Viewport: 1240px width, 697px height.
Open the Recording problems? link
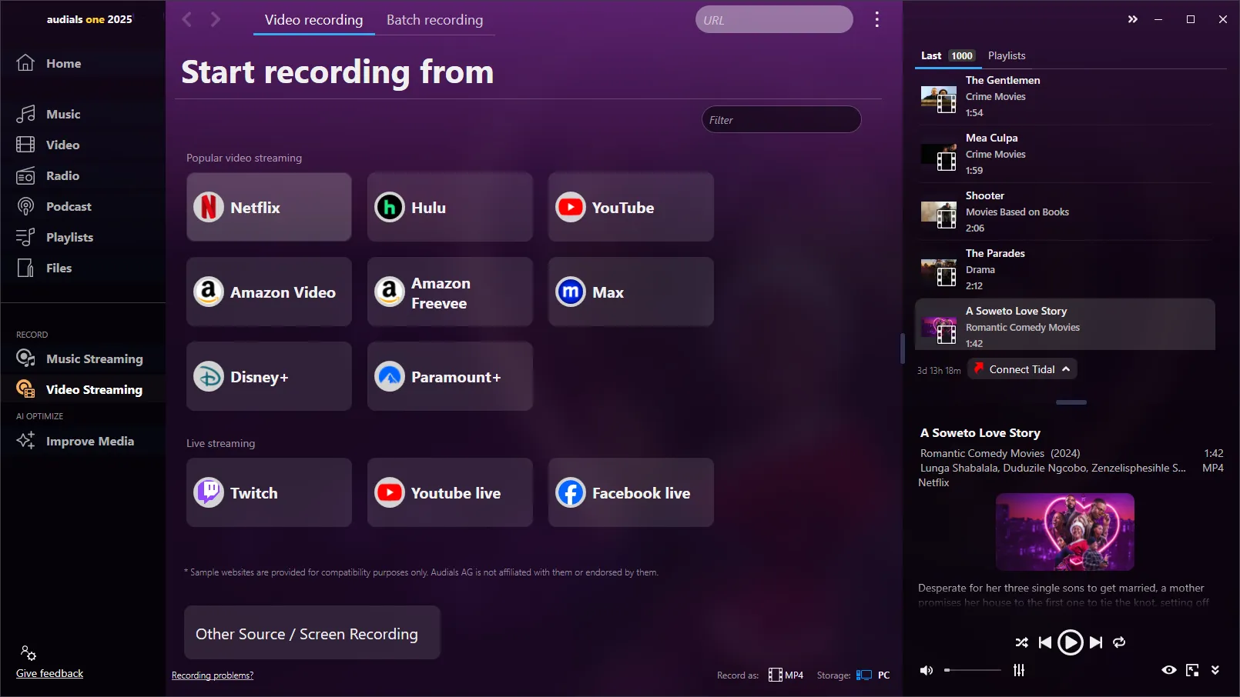click(213, 675)
